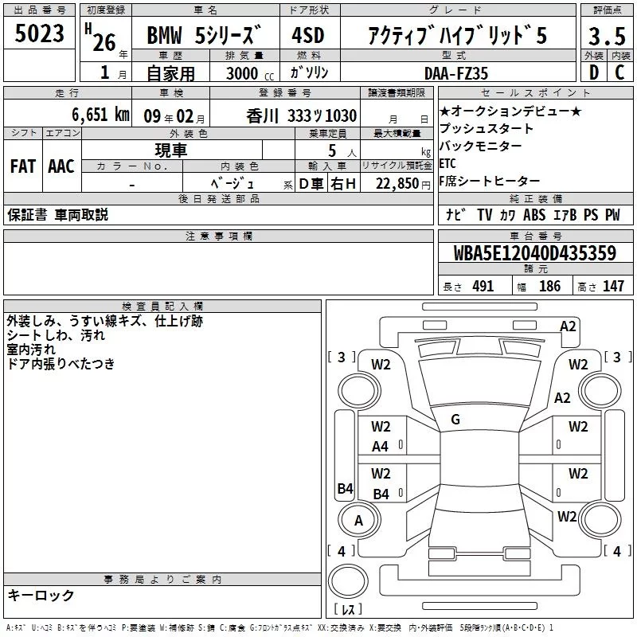Select the later-shipped parts 保証書 車両取説
The image size is (637, 637).
click(x=57, y=214)
